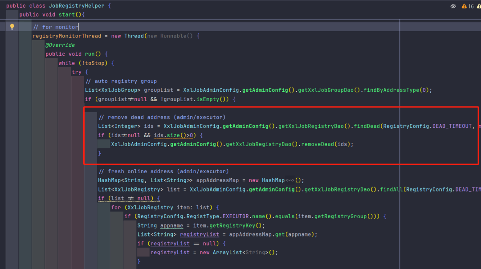Click the ArrayList constructor name
Viewport: 481px width, 269px height.
tap(227, 253)
